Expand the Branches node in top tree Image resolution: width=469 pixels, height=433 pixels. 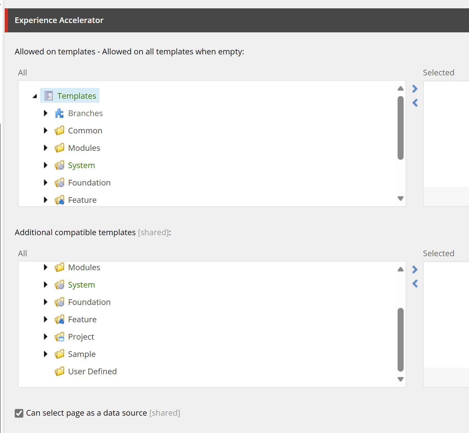tap(46, 113)
